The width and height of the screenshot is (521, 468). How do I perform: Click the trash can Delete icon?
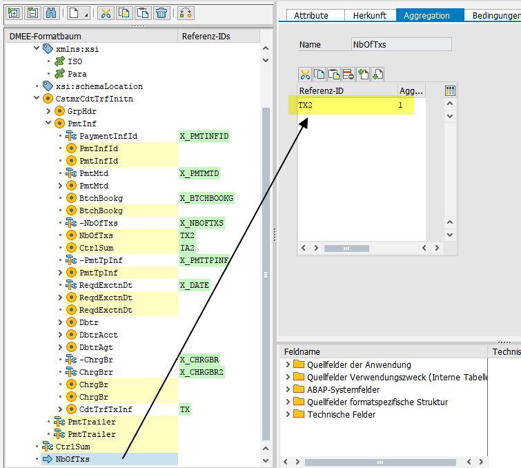[x=161, y=13]
